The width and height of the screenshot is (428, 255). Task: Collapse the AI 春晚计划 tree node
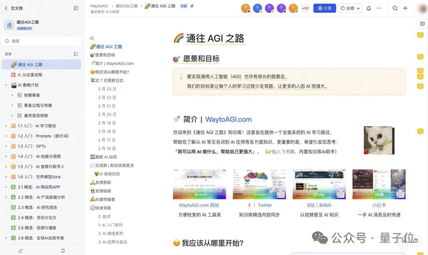(x=6, y=85)
